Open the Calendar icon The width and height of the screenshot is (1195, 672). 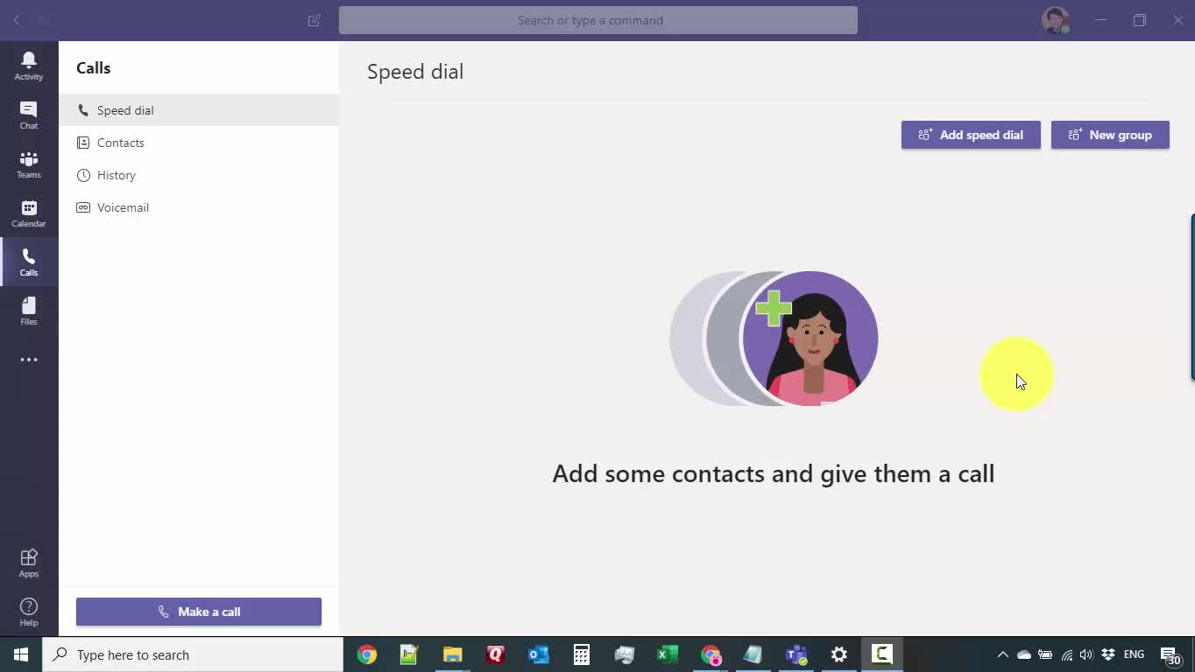pos(29,213)
